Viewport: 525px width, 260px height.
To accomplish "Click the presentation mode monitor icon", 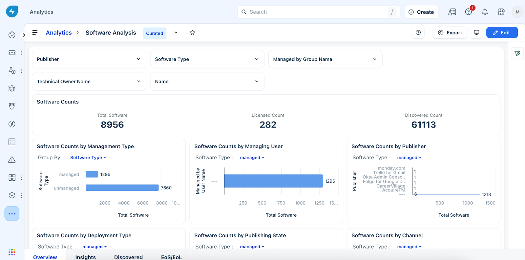I will point(476,32).
